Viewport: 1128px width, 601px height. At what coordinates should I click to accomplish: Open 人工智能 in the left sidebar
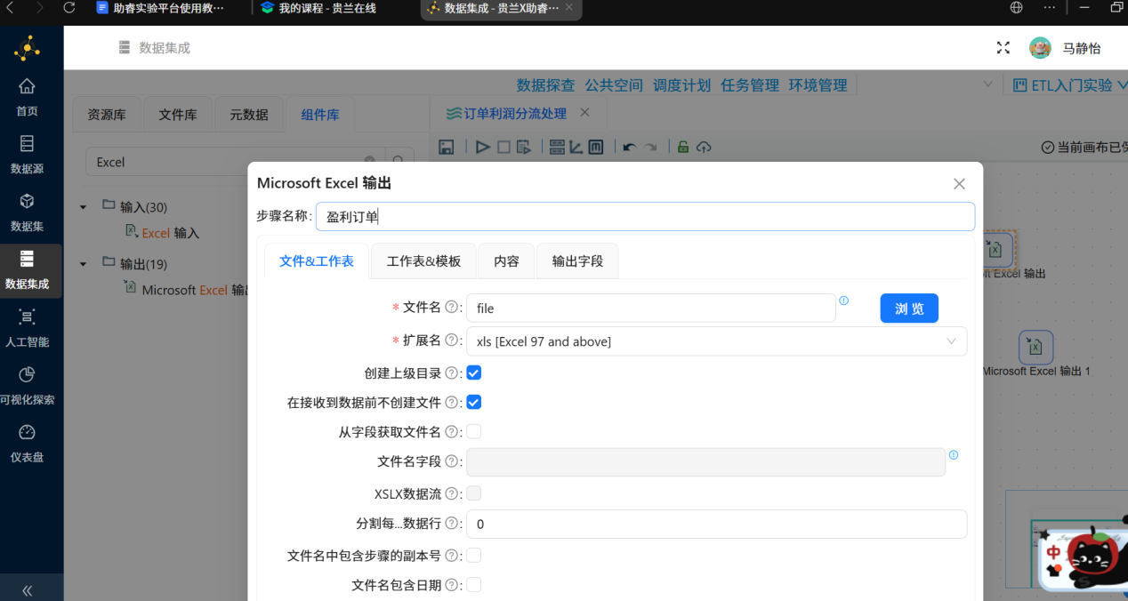coord(27,327)
